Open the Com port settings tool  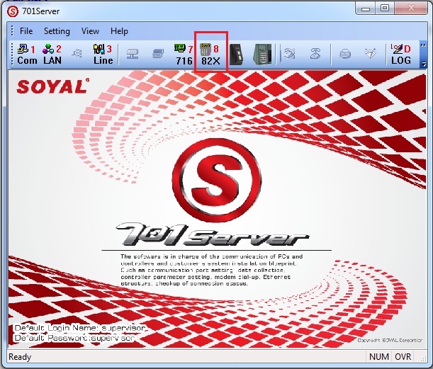tap(27, 54)
